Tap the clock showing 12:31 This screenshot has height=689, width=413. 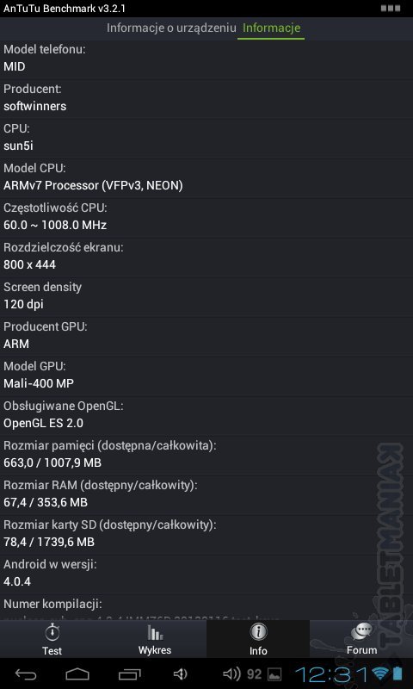(x=331, y=673)
